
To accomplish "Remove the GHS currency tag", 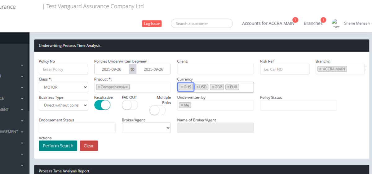I will pos(182,87).
